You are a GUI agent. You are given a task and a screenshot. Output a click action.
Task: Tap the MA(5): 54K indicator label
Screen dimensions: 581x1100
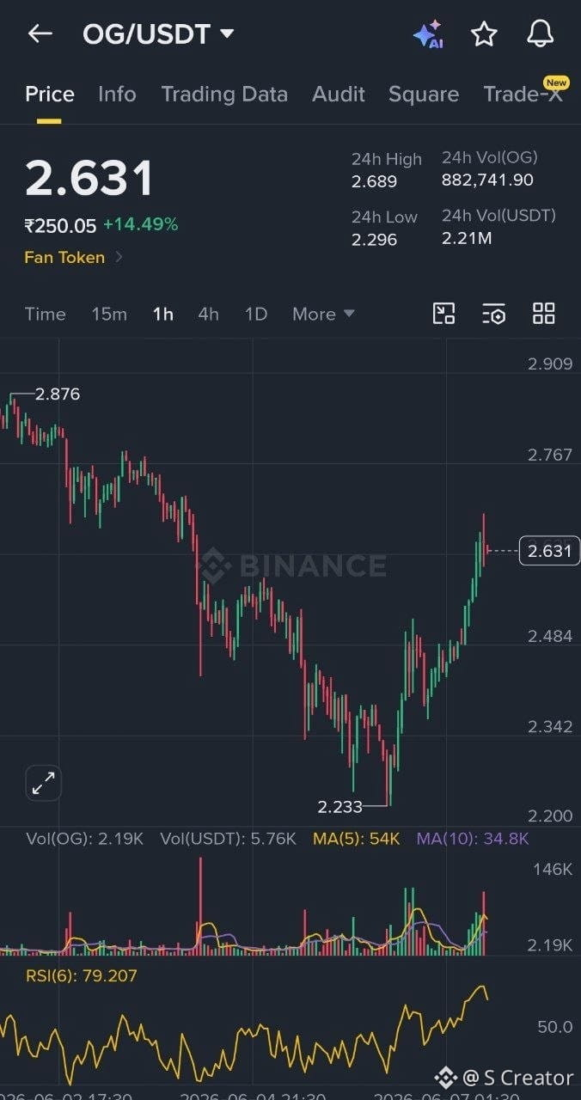(x=357, y=839)
